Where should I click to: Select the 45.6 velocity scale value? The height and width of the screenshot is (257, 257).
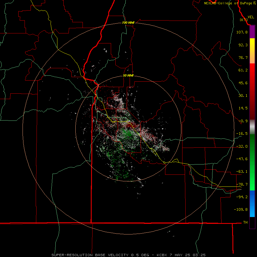(x=243, y=83)
